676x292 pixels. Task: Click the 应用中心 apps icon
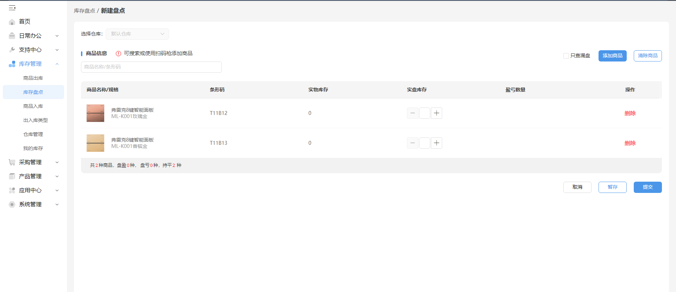click(x=12, y=190)
